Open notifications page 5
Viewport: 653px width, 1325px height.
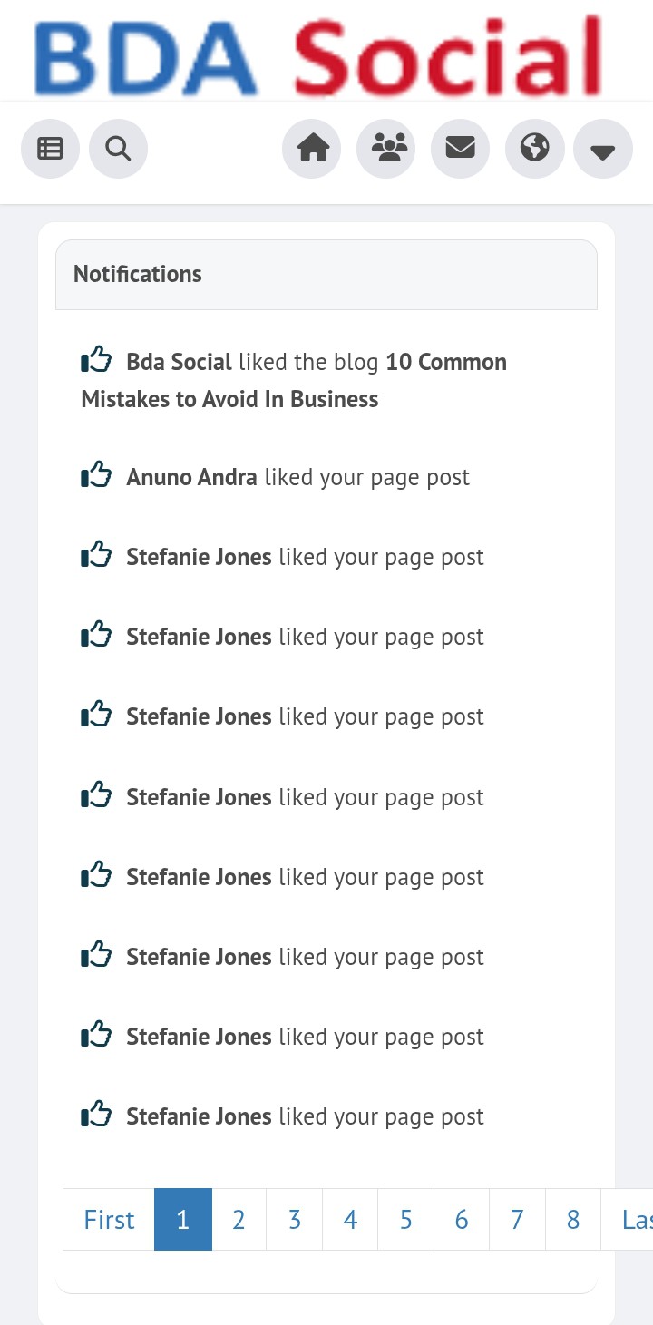pos(405,1220)
